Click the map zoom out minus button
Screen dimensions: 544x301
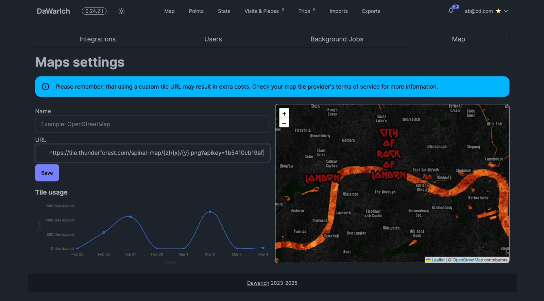pos(284,123)
